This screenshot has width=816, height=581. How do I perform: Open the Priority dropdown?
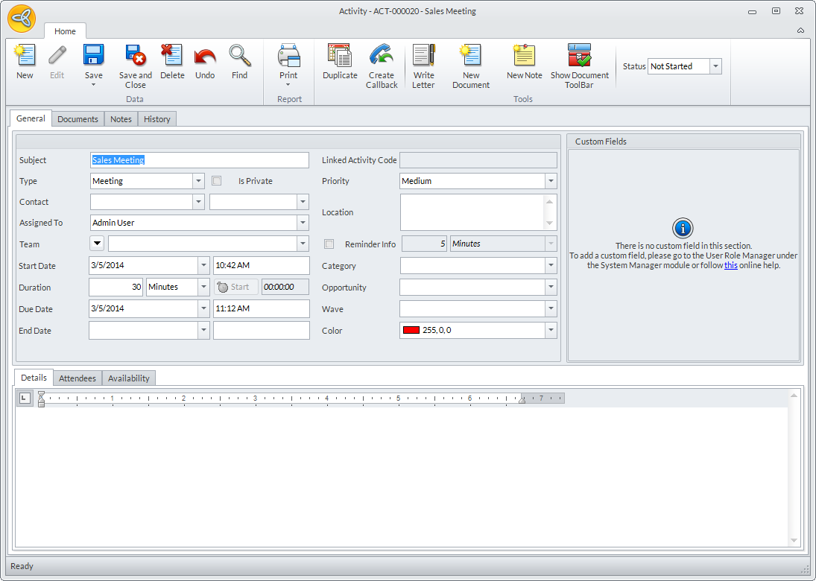click(551, 181)
